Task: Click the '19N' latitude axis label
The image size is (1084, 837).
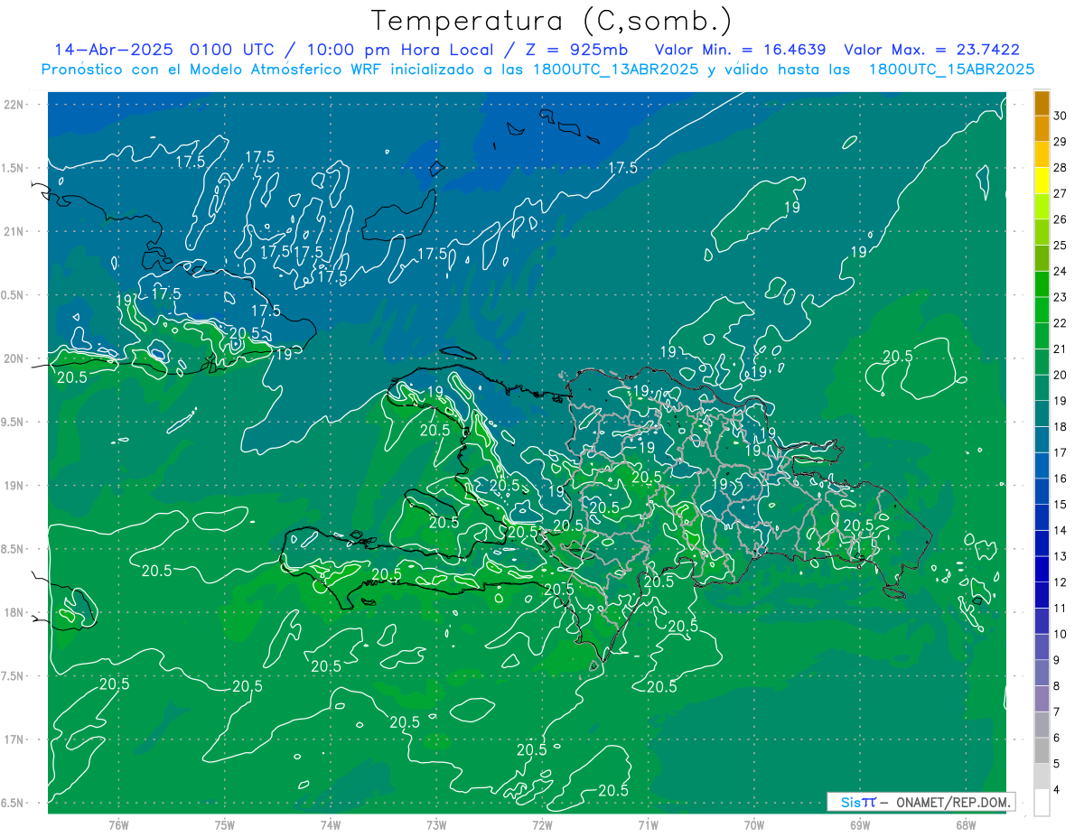Action: click(x=14, y=486)
